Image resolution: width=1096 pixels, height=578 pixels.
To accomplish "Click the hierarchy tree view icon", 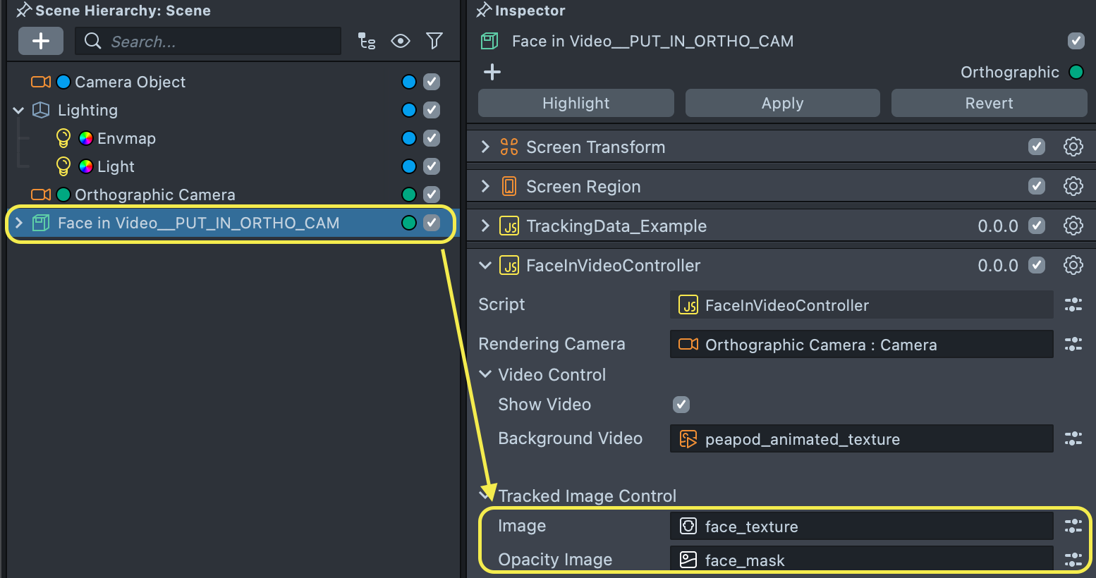I will [x=366, y=41].
